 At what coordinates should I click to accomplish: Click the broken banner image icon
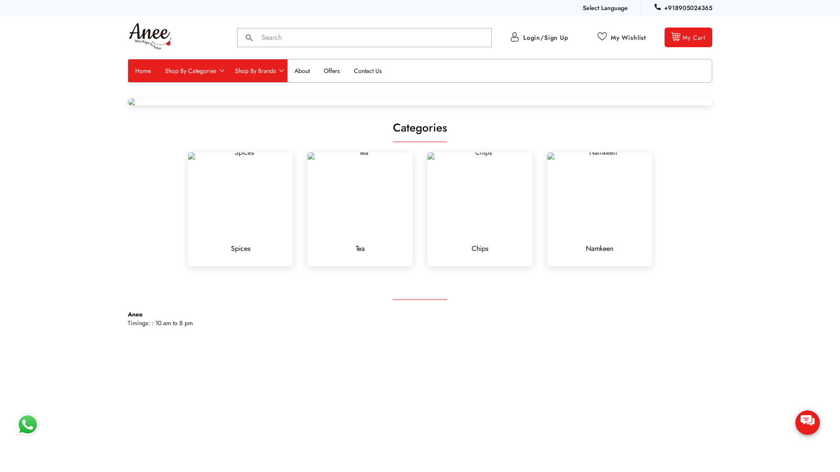click(x=131, y=102)
